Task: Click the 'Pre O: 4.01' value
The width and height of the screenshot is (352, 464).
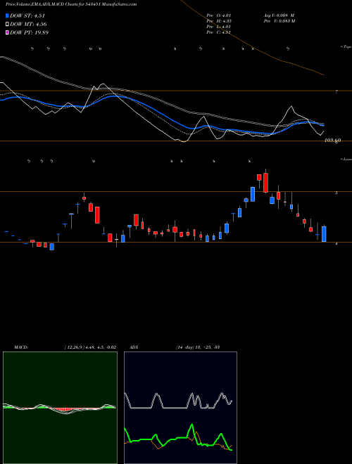Action: pos(219,15)
